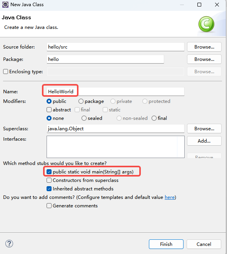Browse for the Source folder
The image size is (227, 254).
(204, 47)
